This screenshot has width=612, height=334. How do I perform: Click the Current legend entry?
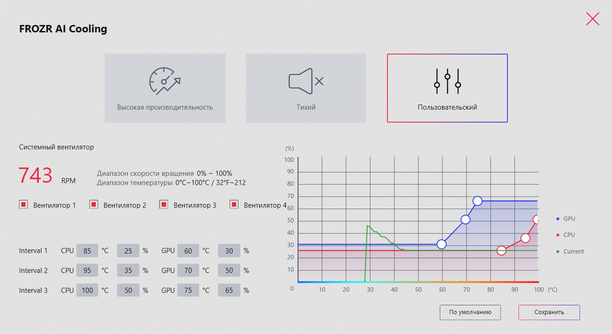[570, 252]
